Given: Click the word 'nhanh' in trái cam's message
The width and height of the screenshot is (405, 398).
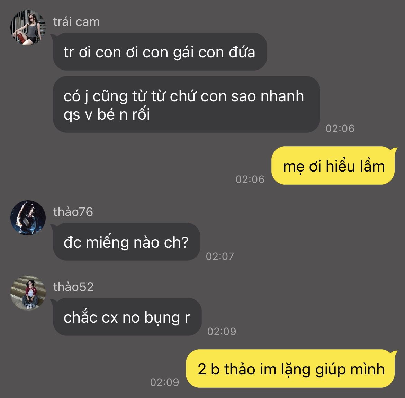Looking at the screenshot, I should point(282,96).
